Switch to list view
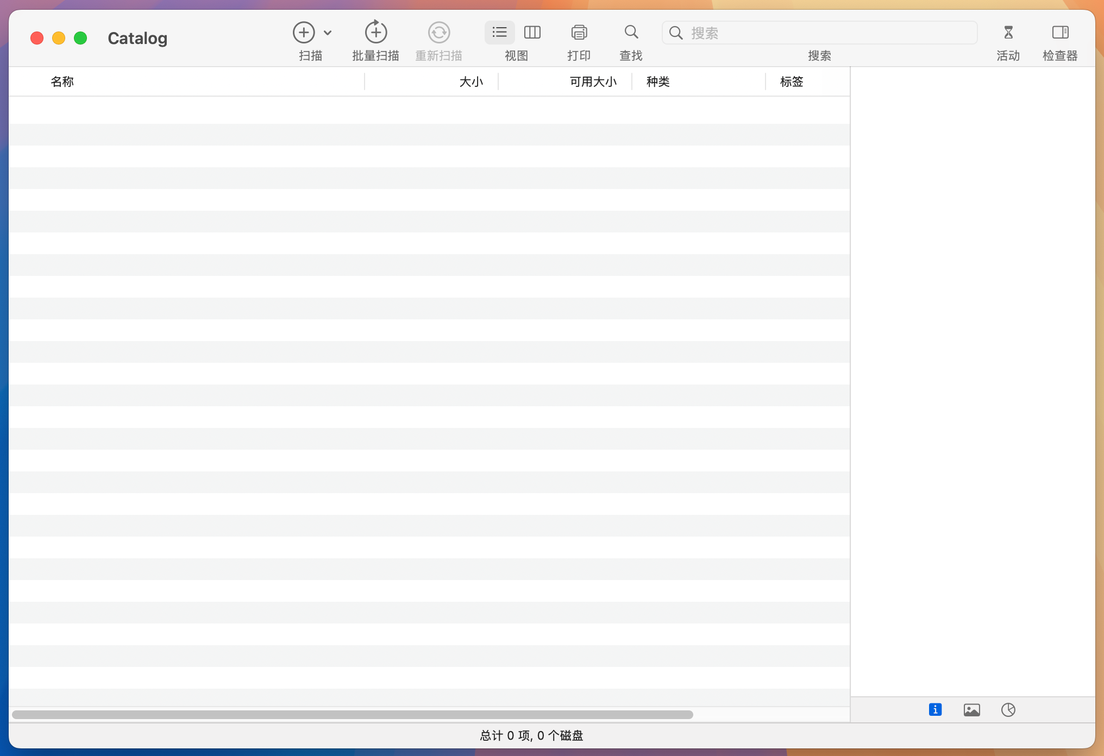Viewport: 1104px width, 756px height. pyautogui.click(x=499, y=33)
